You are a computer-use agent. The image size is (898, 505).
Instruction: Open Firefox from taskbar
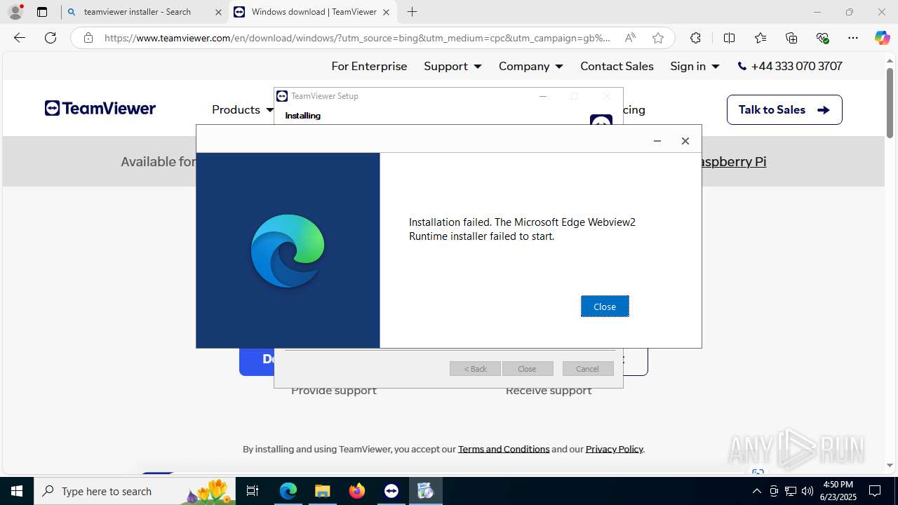[357, 491]
